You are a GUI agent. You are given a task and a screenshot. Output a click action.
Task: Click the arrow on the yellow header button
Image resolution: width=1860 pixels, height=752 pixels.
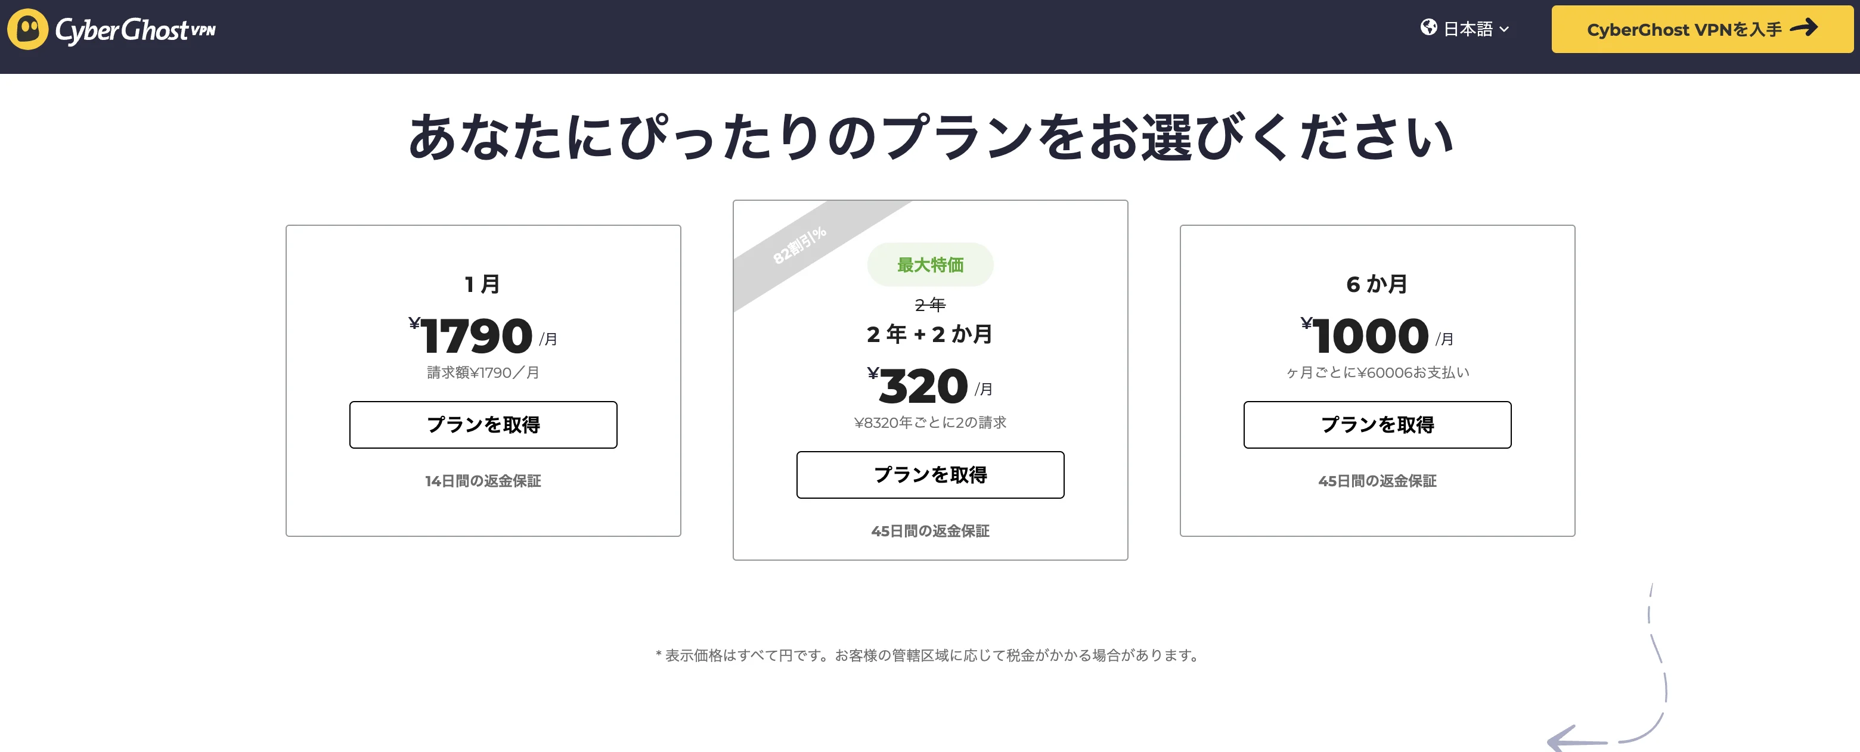[1804, 28]
